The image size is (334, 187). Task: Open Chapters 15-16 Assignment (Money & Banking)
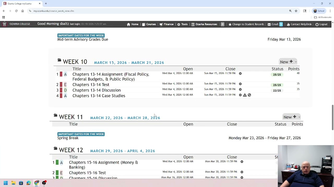click(103, 165)
